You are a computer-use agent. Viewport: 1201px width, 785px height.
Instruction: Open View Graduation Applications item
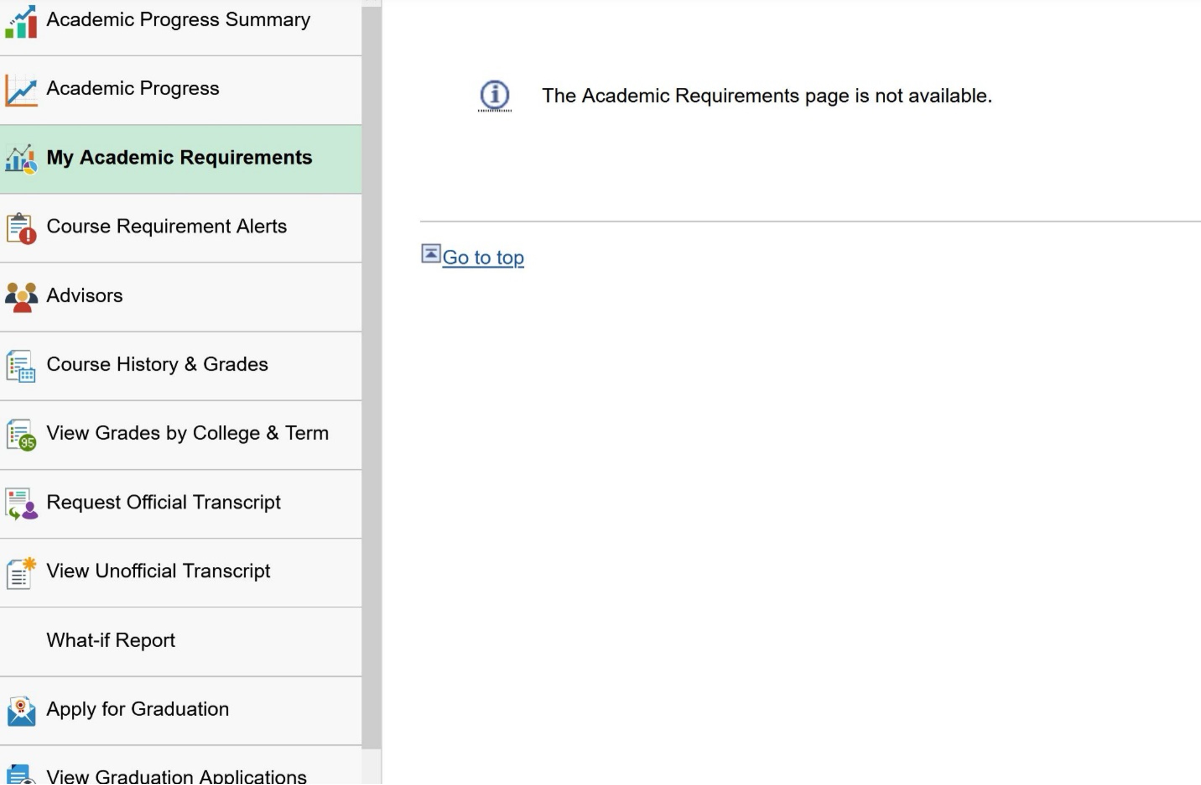181,766
